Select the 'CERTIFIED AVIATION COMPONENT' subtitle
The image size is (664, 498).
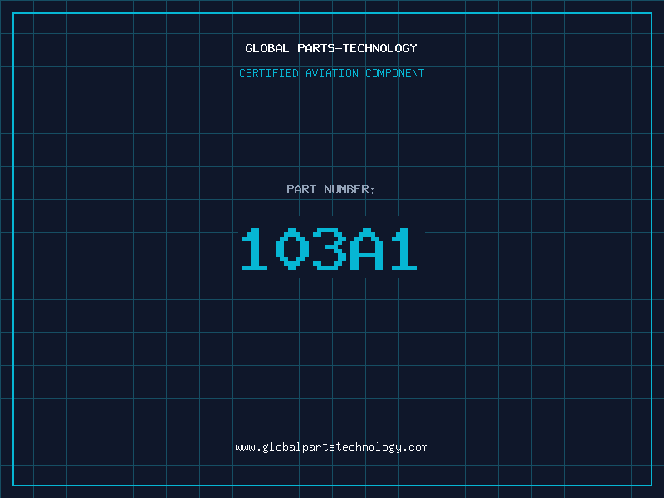(x=331, y=73)
